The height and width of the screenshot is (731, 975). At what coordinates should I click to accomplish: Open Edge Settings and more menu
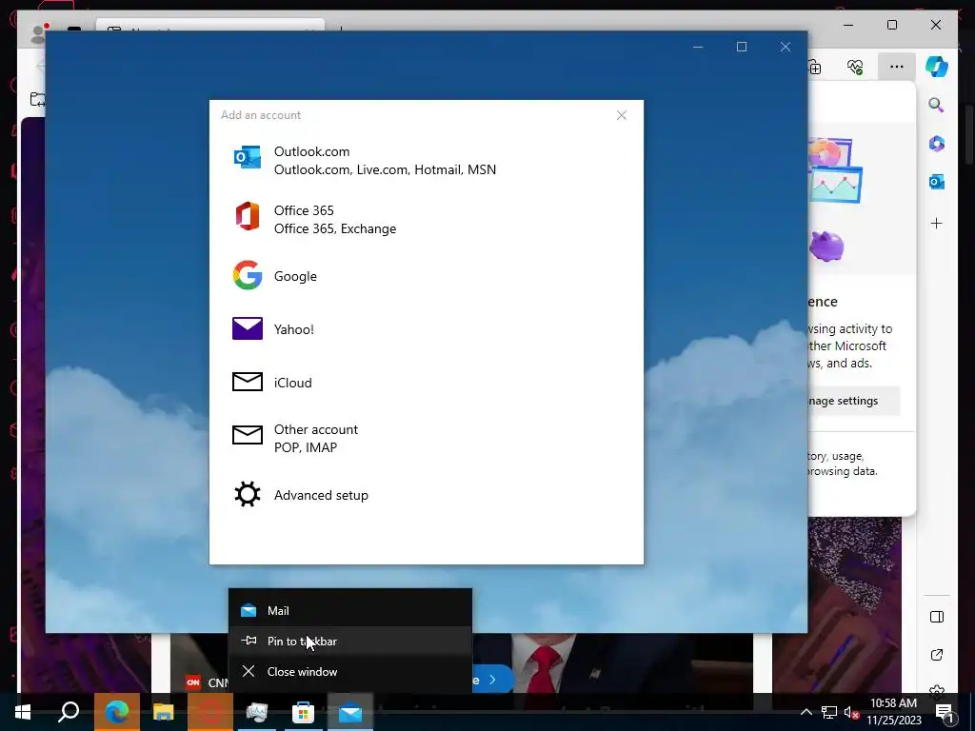click(x=896, y=67)
